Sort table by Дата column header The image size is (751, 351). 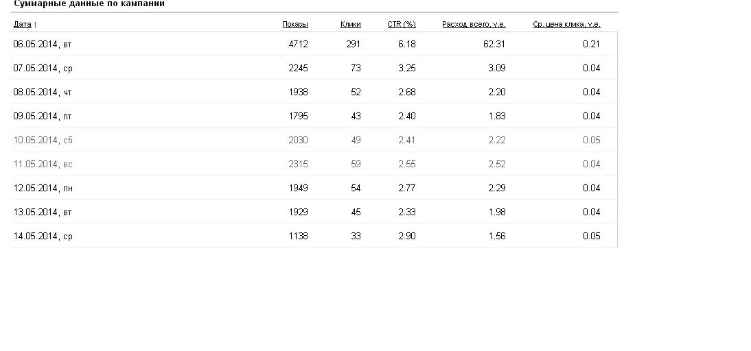click(x=22, y=25)
